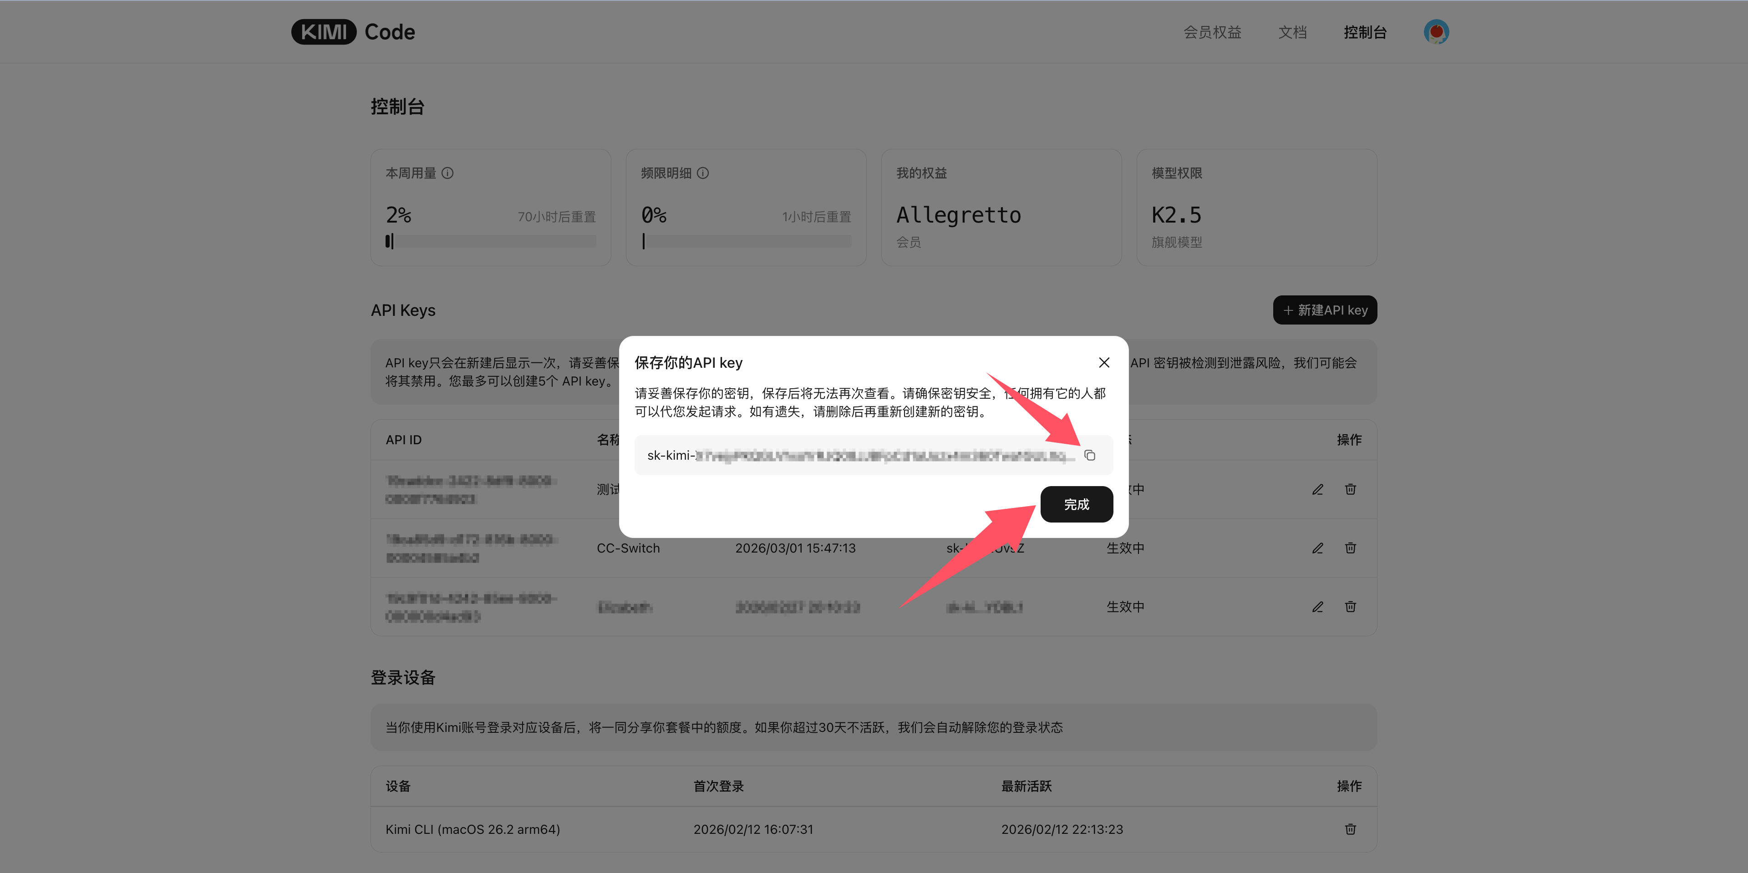Image resolution: width=1748 pixels, height=873 pixels.
Task: Copy the API key with the copy icon
Action: [x=1089, y=455]
